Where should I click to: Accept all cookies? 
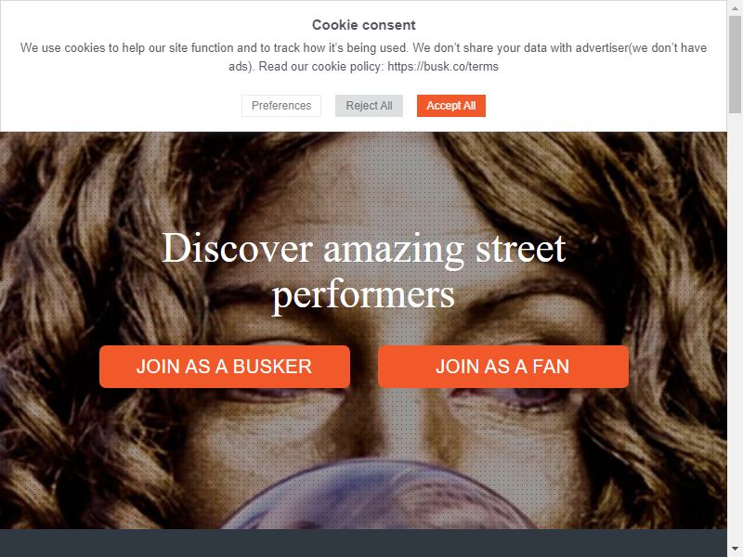coord(451,106)
